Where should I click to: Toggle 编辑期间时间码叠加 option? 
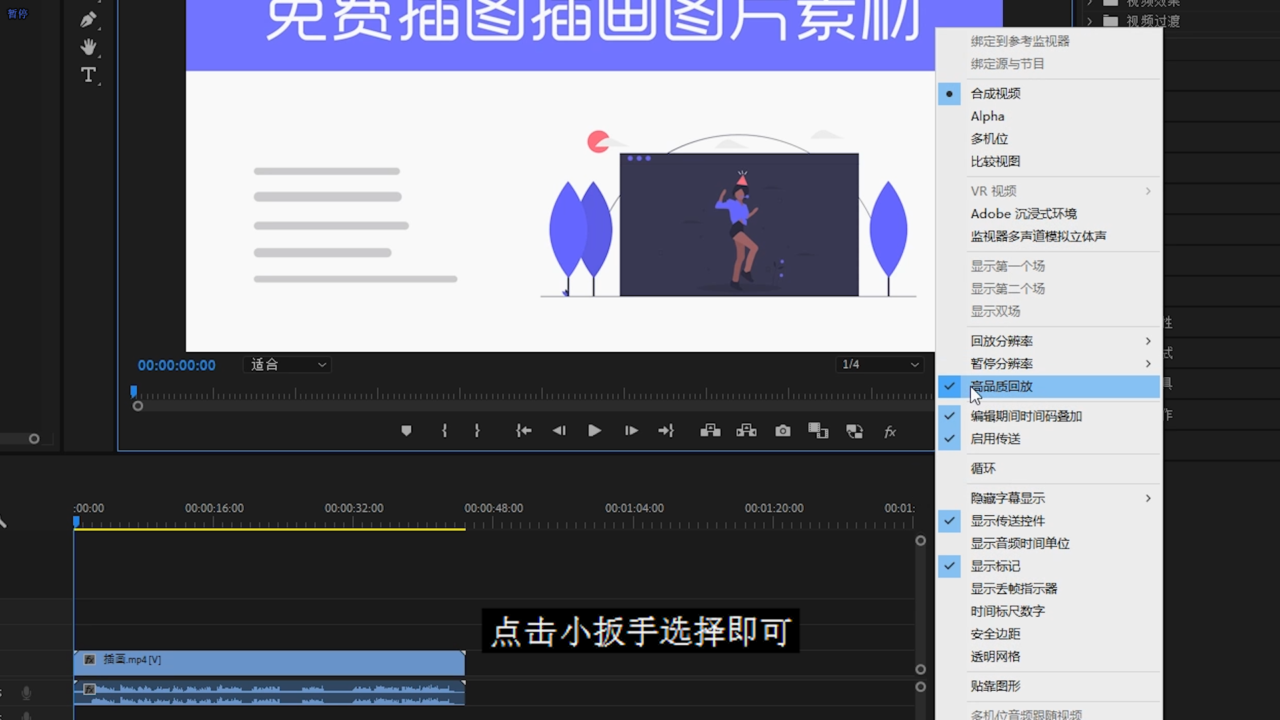(1049, 416)
